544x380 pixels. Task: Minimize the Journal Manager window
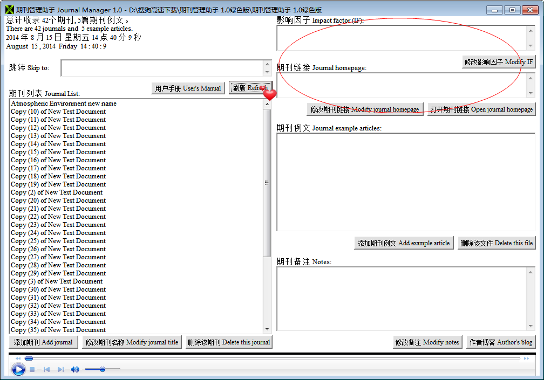click(494, 10)
